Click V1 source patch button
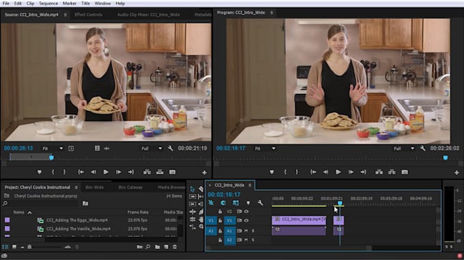 click(211, 221)
